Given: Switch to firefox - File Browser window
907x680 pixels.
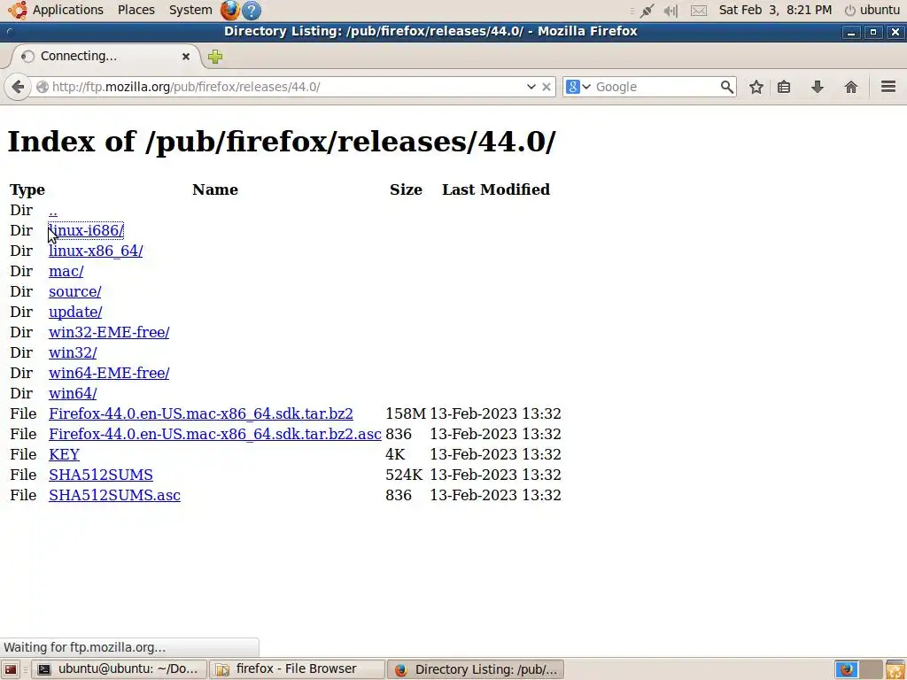Looking at the screenshot, I should (x=297, y=669).
